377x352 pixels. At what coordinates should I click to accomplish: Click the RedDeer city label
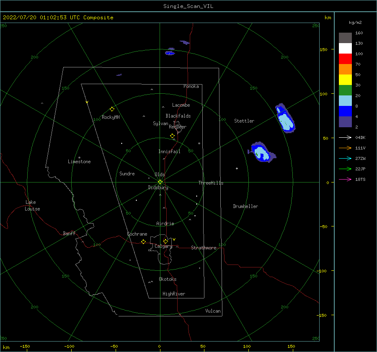tap(178, 127)
